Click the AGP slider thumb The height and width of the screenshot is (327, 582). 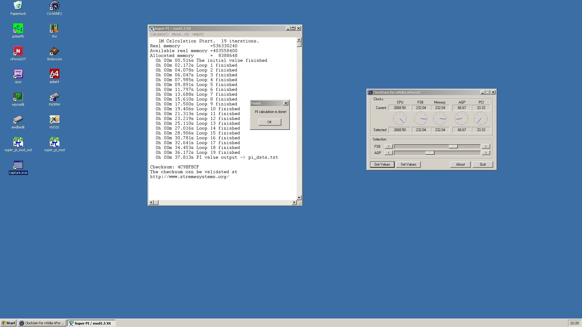pyautogui.click(x=430, y=153)
